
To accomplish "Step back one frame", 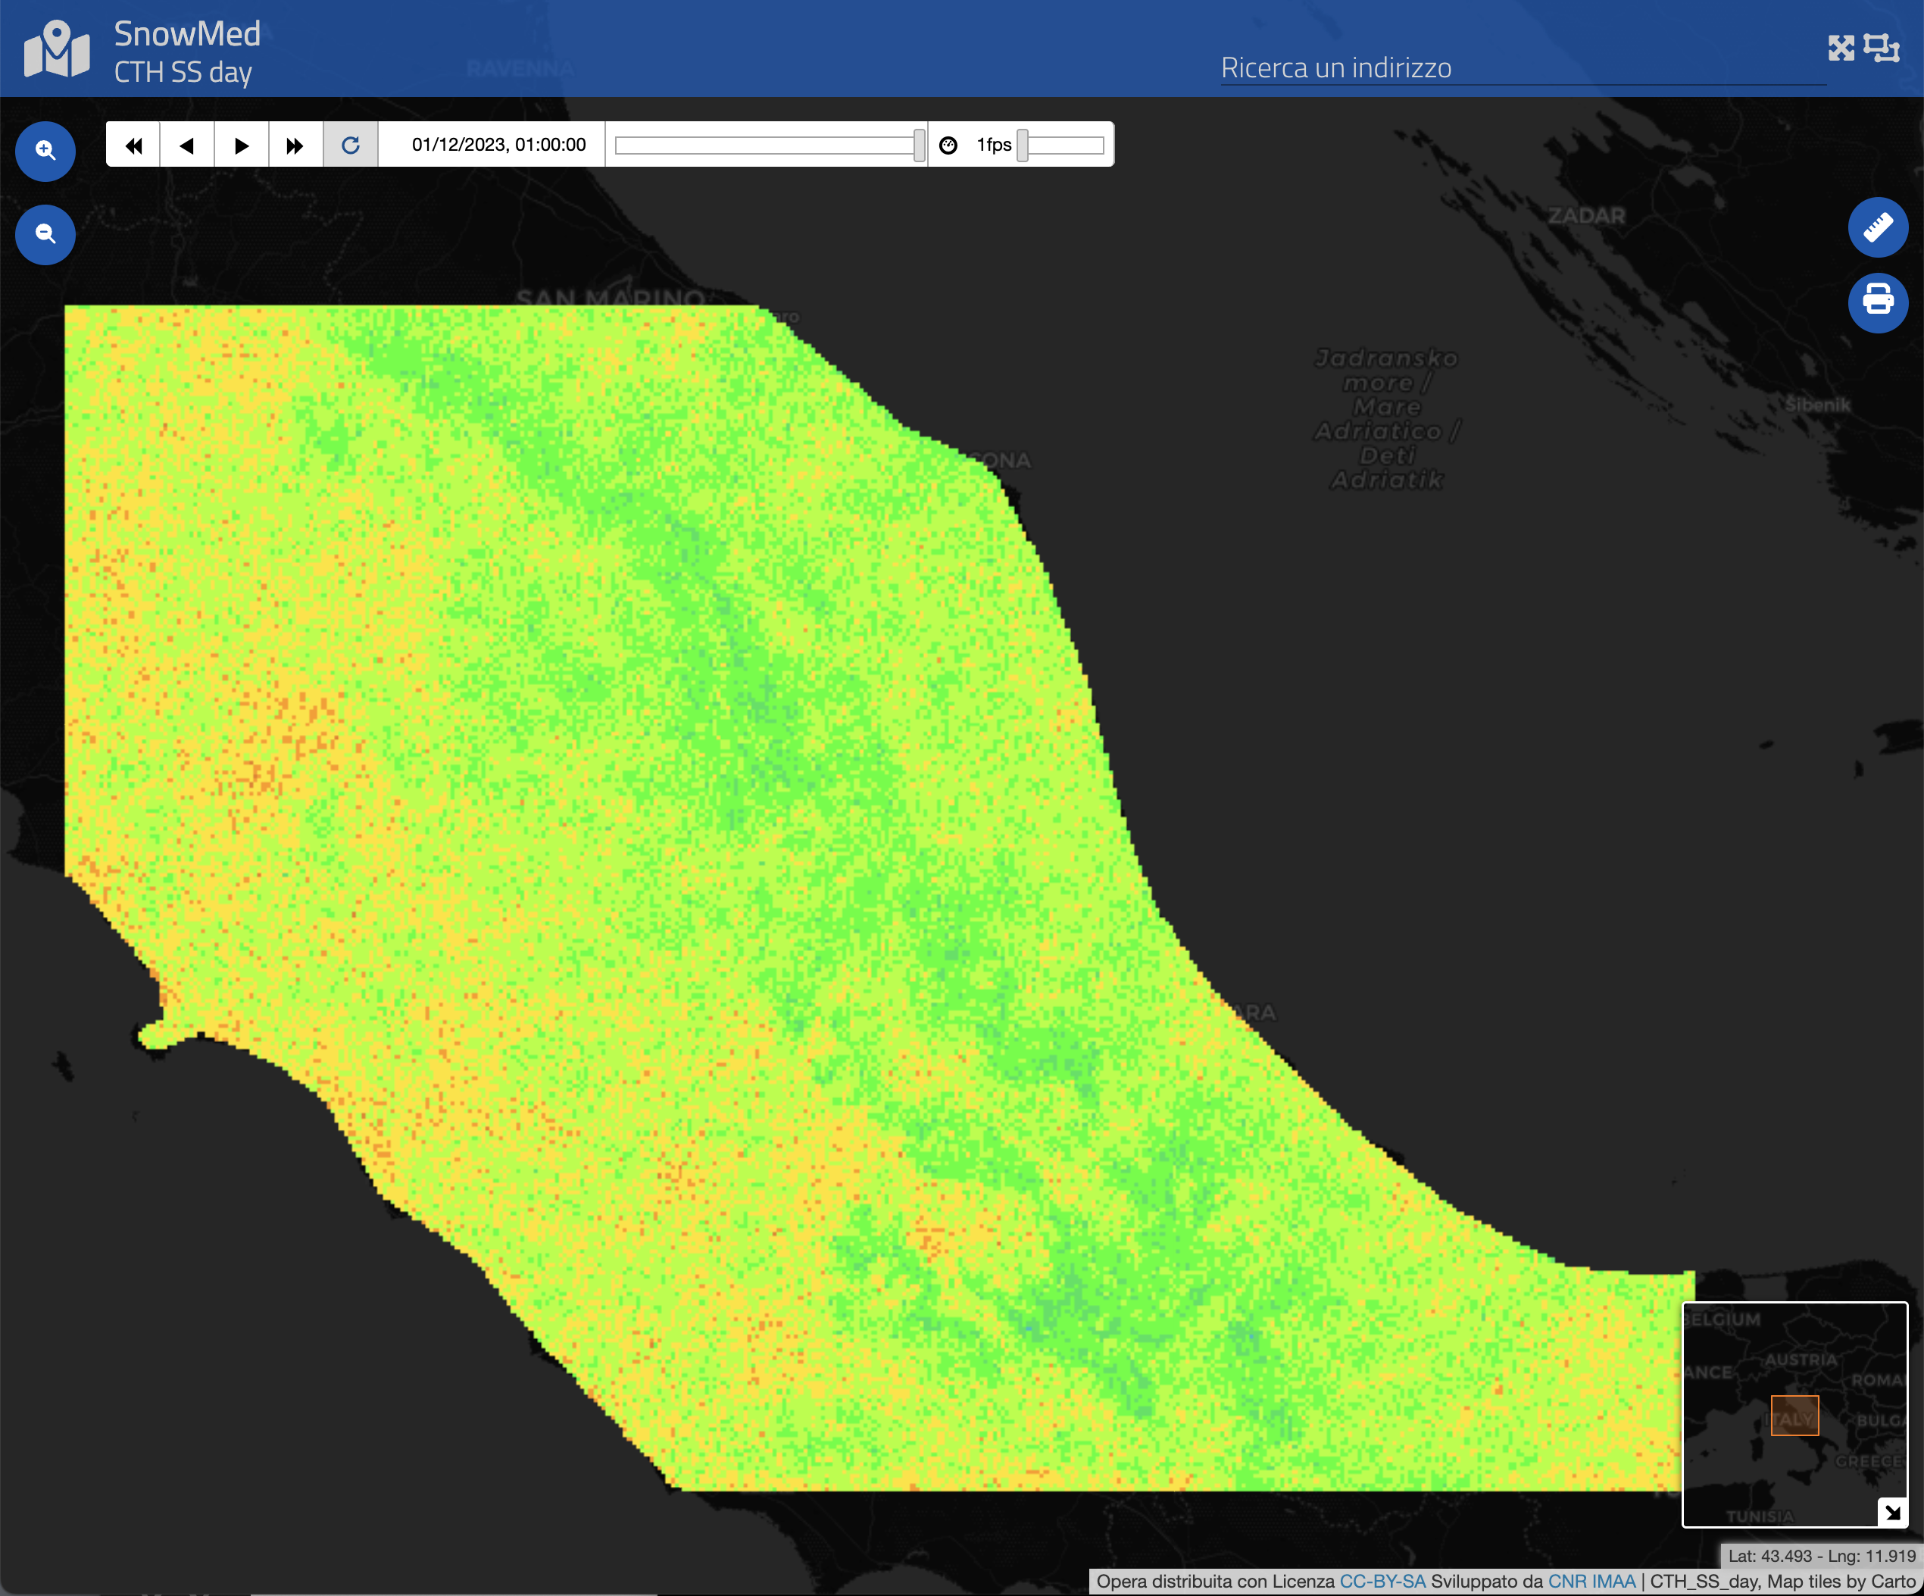I will click(x=187, y=145).
